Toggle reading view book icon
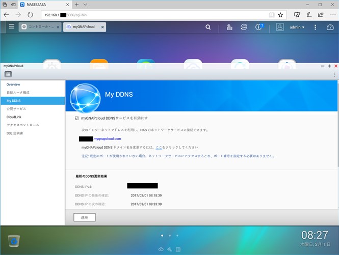 [272, 15]
